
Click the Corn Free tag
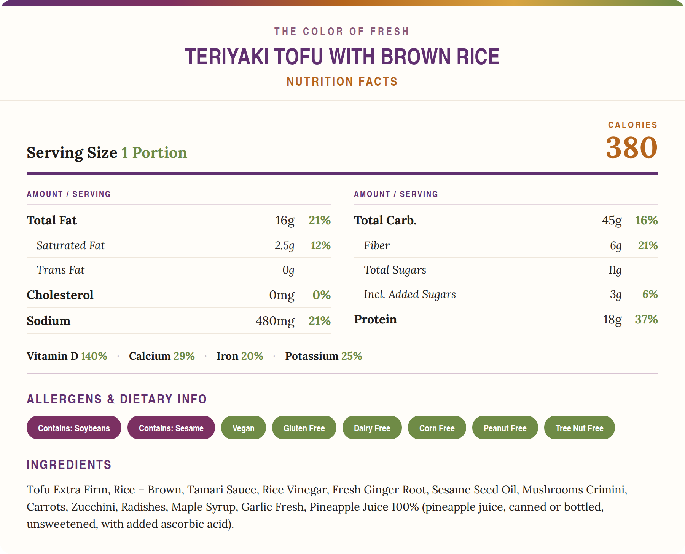point(437,428)
